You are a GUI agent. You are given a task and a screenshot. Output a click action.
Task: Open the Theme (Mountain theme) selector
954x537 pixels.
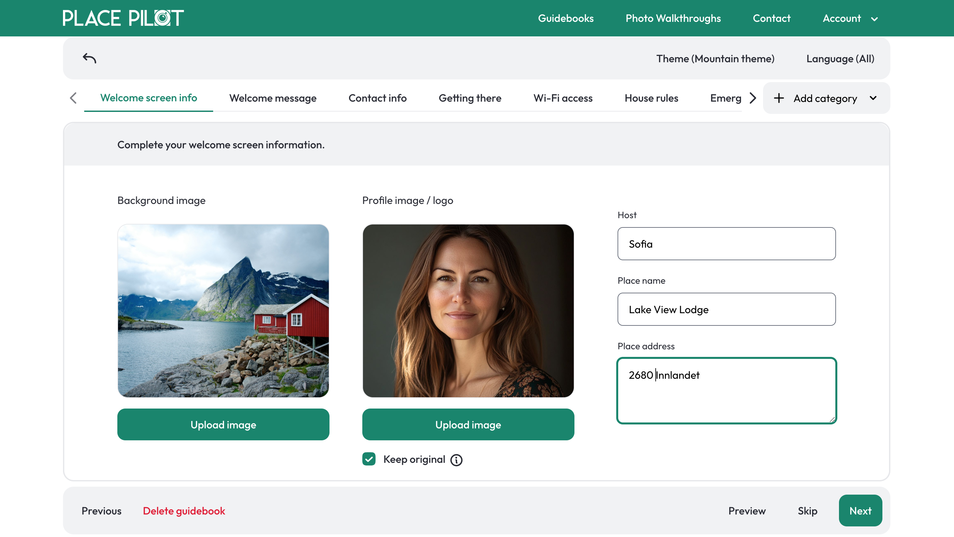[x=715, y=58]
